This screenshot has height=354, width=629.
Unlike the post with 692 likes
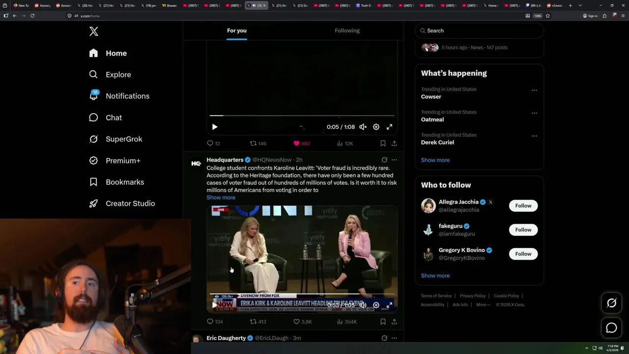[x=301, y=144]
